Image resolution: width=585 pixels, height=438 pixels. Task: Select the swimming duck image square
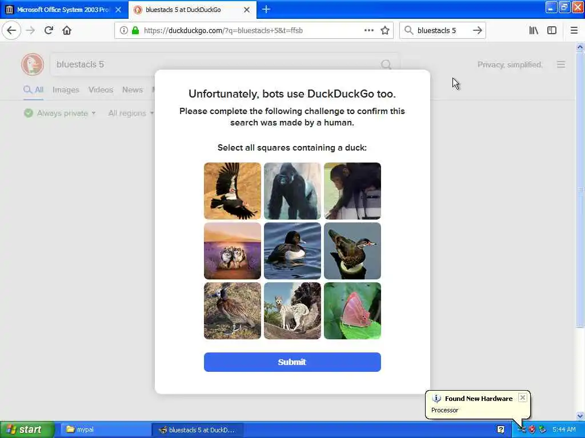[x=292, y=251]
